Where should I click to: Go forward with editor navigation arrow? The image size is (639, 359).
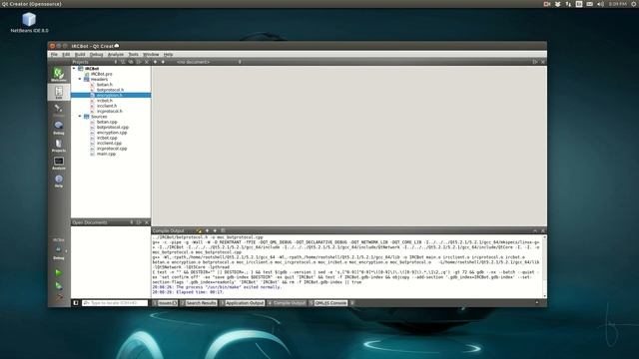(163, 62)
